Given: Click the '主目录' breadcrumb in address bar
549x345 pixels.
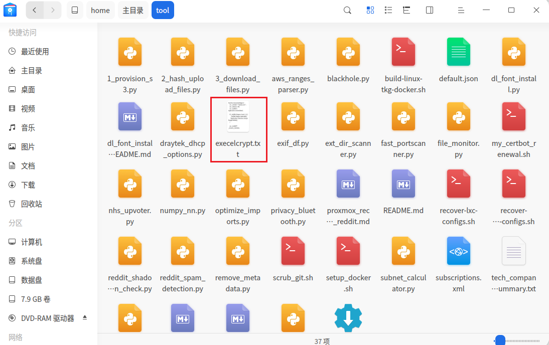Looking at the screenshot, I should (133, 10).
